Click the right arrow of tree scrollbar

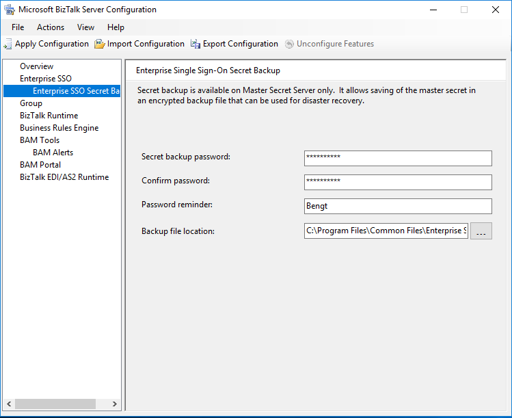pyautogui.click(x=115, y=404)
